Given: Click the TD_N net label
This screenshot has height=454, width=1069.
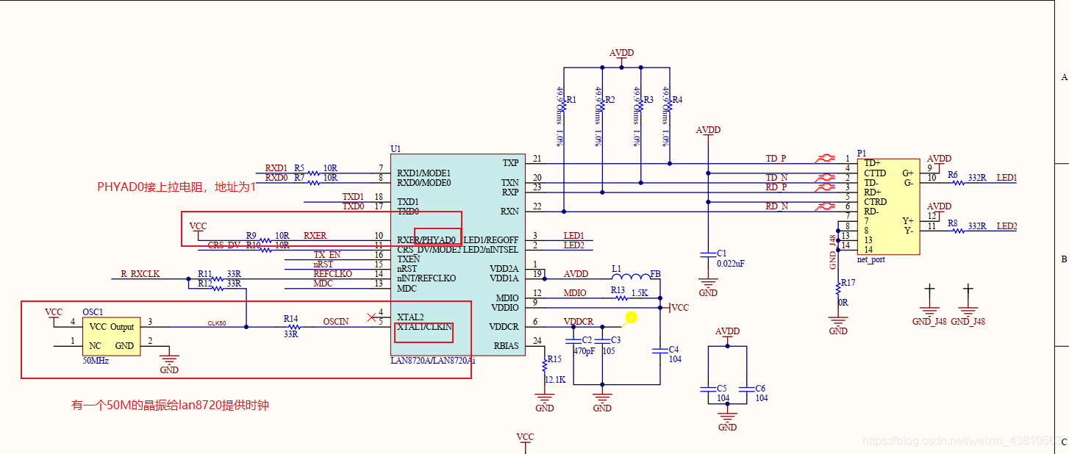Looking at the screenshot, I should [x=776, y=178].
